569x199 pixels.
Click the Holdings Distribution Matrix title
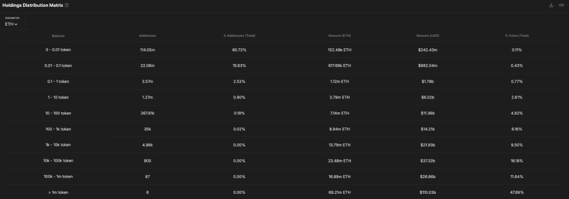click(33, 5)
